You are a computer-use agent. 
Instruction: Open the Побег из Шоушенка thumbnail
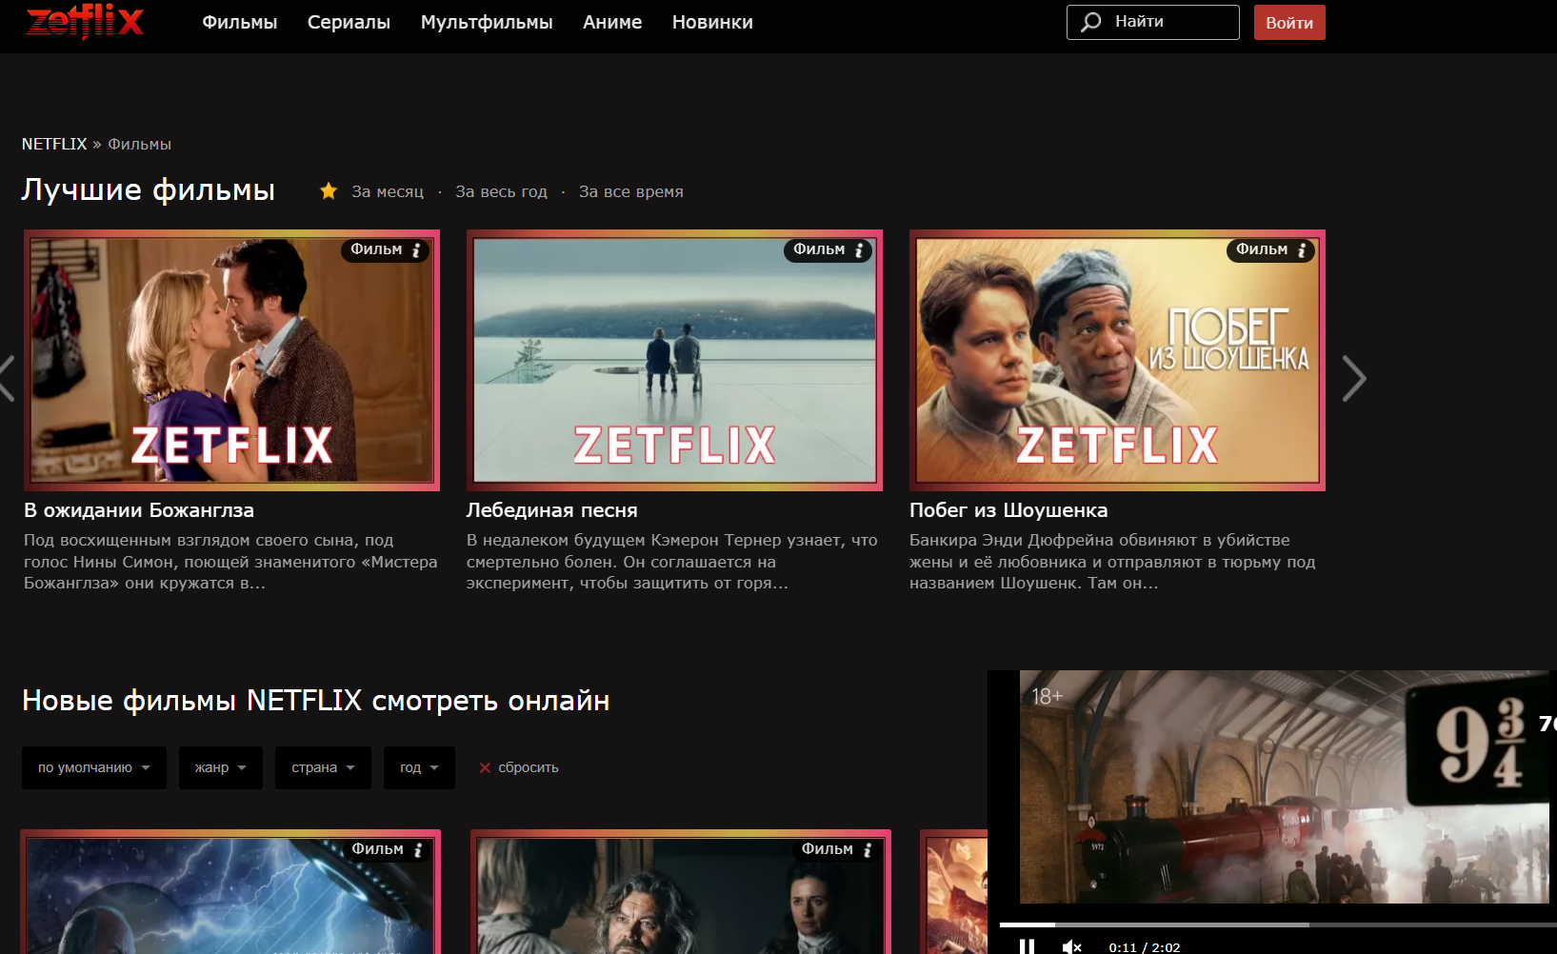pos(1117,360)
